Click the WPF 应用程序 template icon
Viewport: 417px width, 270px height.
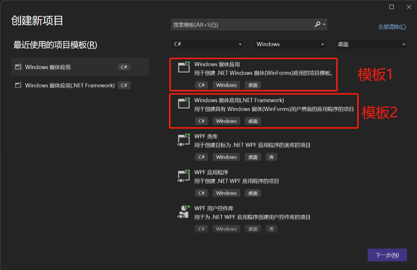(184, 176)
